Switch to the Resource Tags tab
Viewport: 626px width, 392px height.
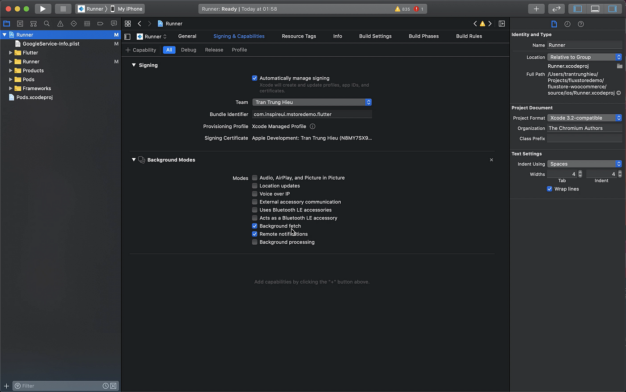point(299,36)
